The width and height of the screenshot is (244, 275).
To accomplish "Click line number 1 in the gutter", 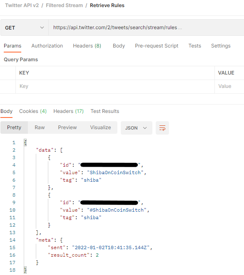I will coord(14,142).
